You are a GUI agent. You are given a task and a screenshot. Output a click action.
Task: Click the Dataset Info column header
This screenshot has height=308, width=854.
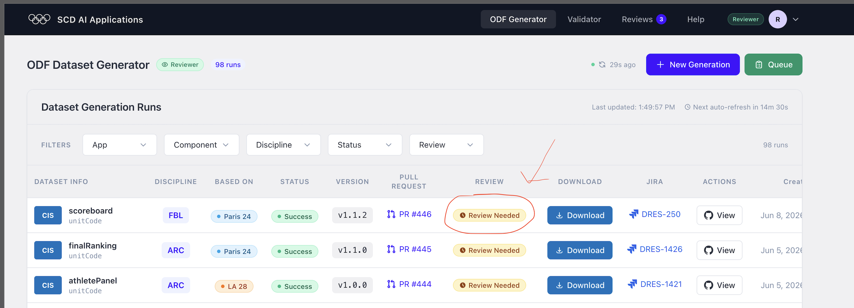point(61,181)
